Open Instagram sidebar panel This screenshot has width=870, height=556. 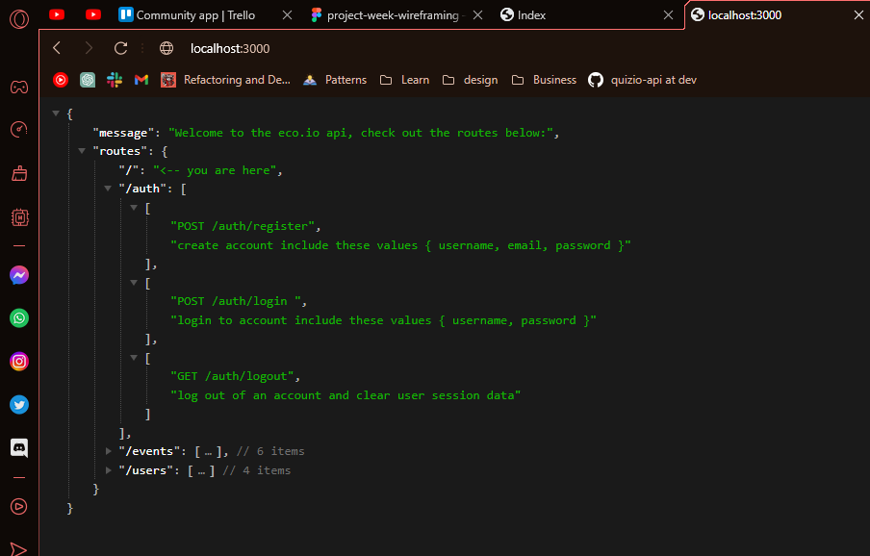click(19, 362)
